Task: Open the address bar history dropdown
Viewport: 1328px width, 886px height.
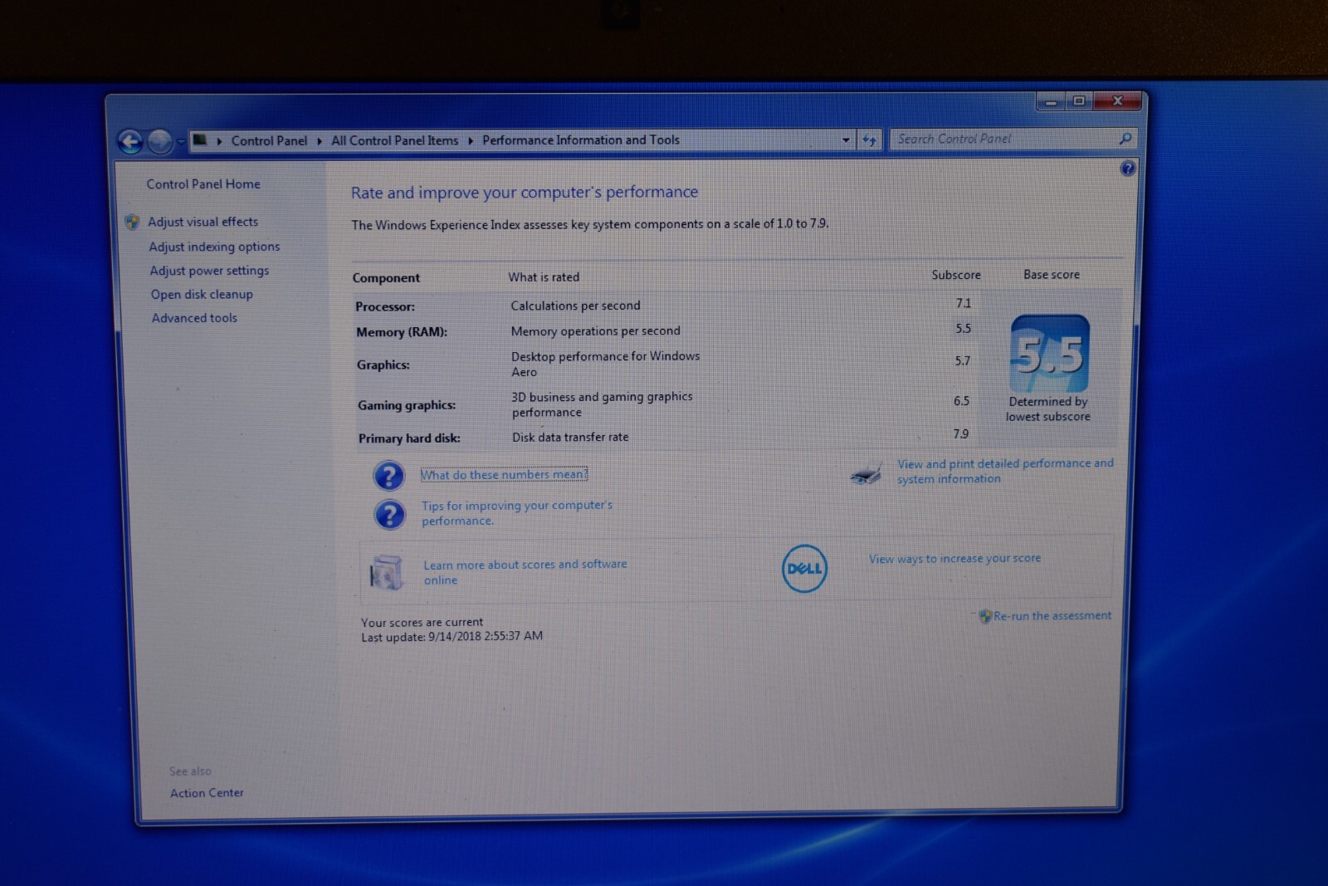Action: point(846,140)
